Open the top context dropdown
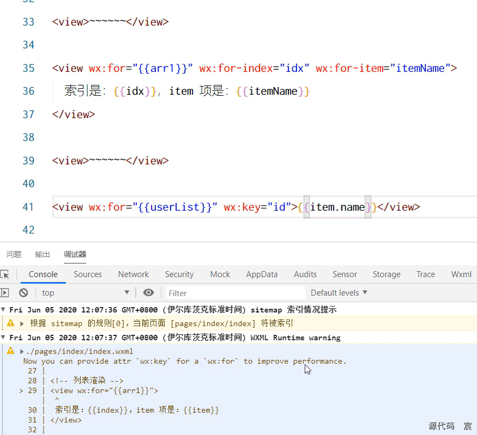This screenshot has width=477, height=435. pyautogui.click(x=85, y=293)
